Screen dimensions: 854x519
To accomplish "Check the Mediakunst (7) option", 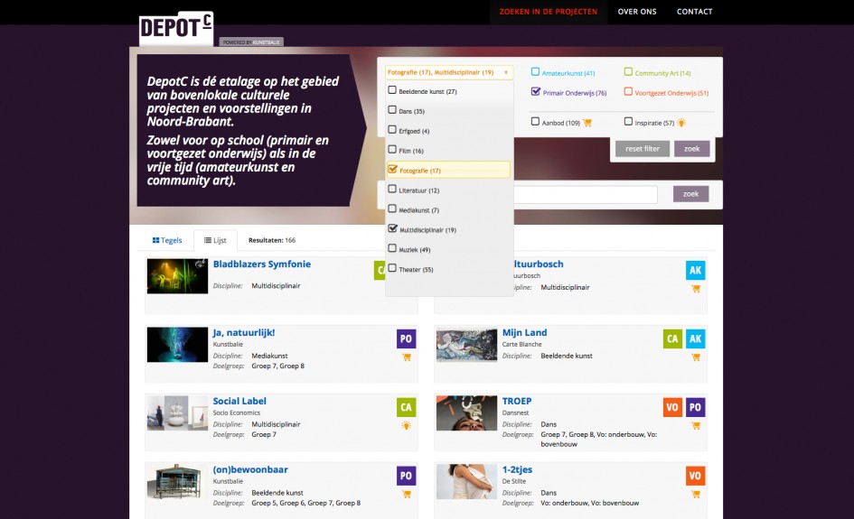I will (392, 209).
